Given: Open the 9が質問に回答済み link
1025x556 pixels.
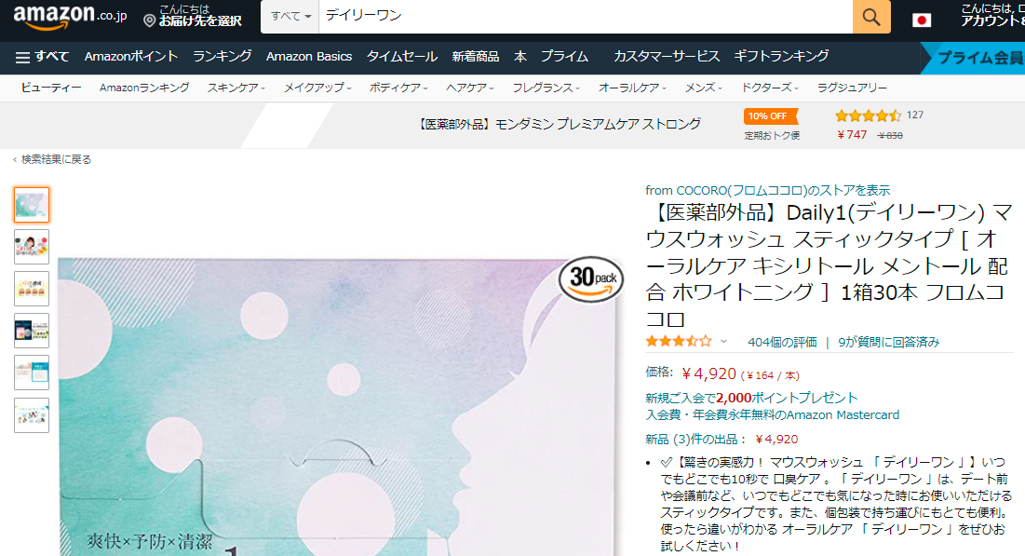Looking at the screenshot, I should pos(889,342).
